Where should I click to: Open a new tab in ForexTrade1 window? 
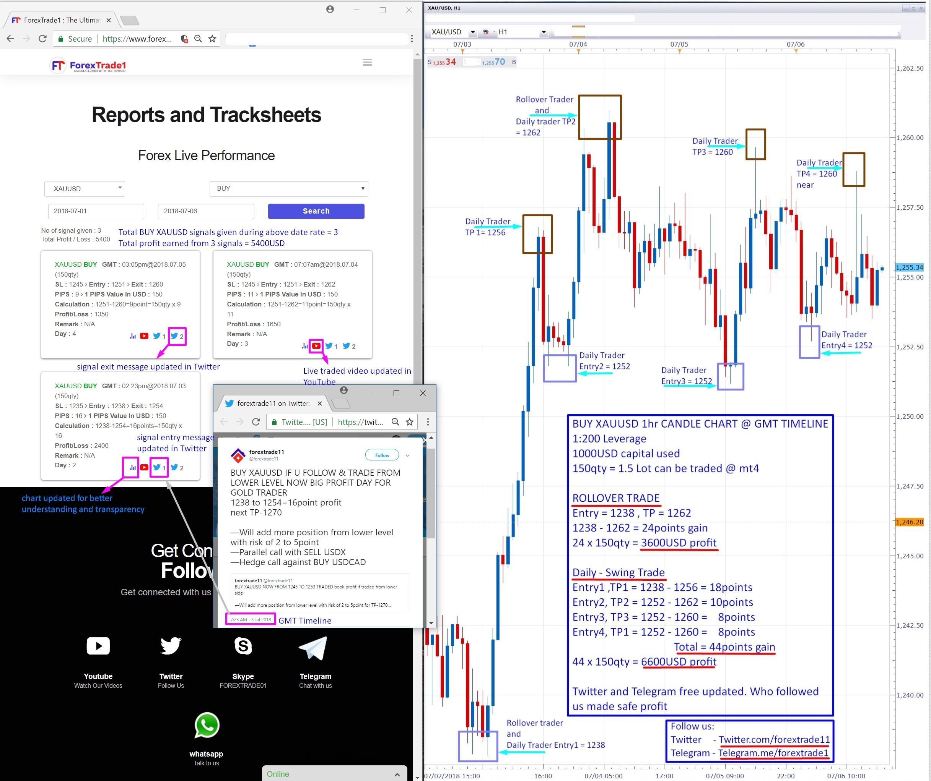click(x=129, y=20)
